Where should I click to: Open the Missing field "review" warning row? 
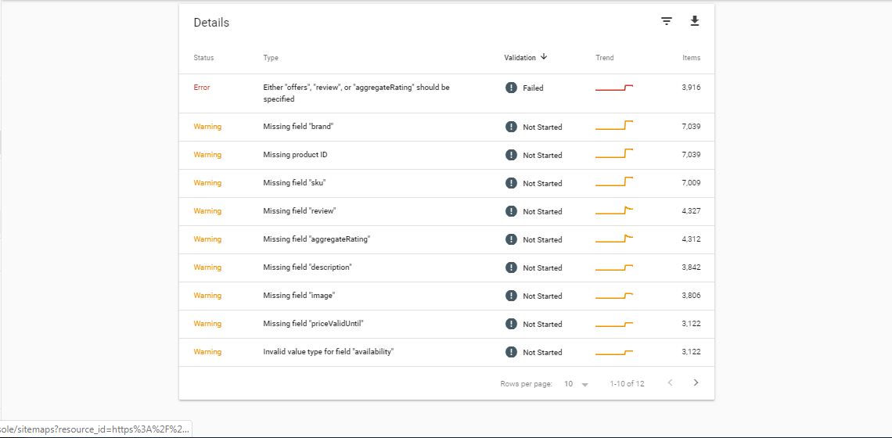point(447,212)
